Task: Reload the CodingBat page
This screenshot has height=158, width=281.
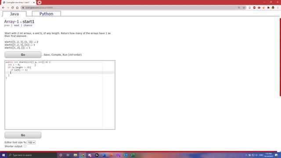Action: click(13, 8)
